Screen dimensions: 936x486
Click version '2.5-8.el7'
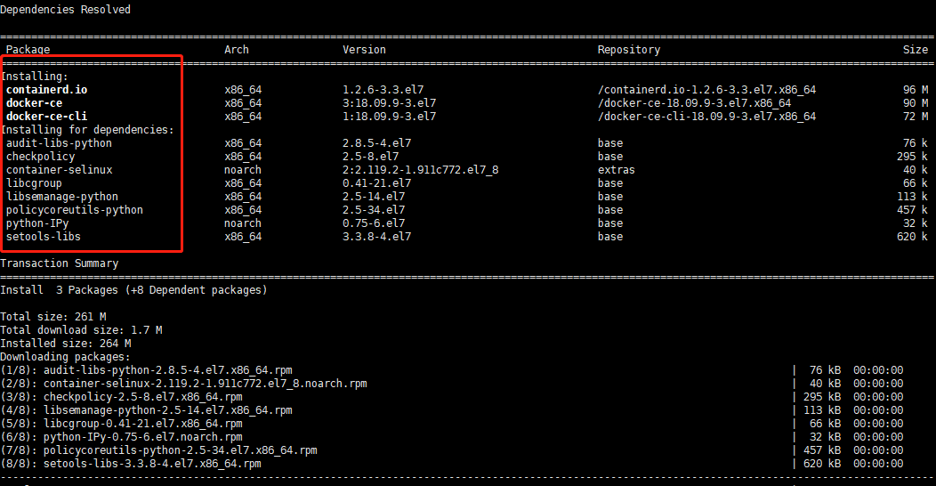[371, 157]
